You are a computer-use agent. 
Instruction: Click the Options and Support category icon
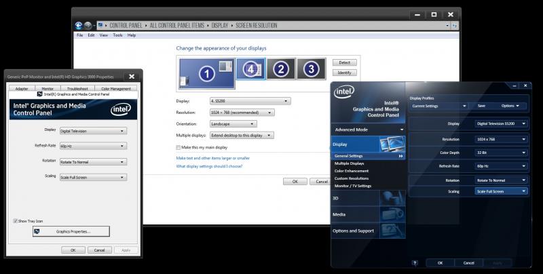tap(392, 231)
